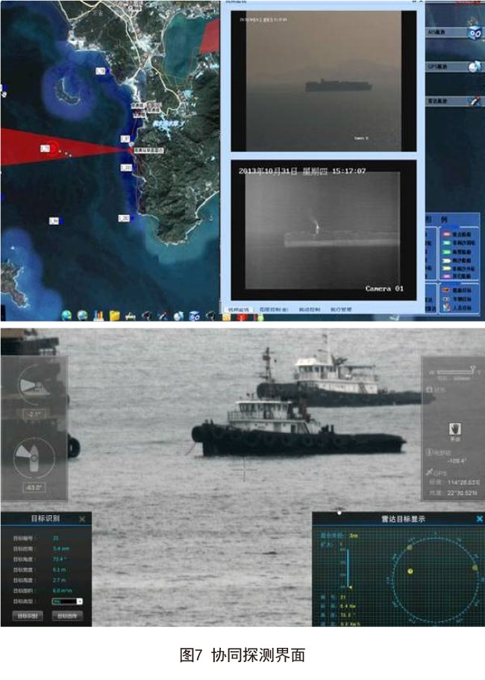Screen dimensions: 485x680
Task: Click the aiming crosshair below the tugboat
Action: click(243, 470)
